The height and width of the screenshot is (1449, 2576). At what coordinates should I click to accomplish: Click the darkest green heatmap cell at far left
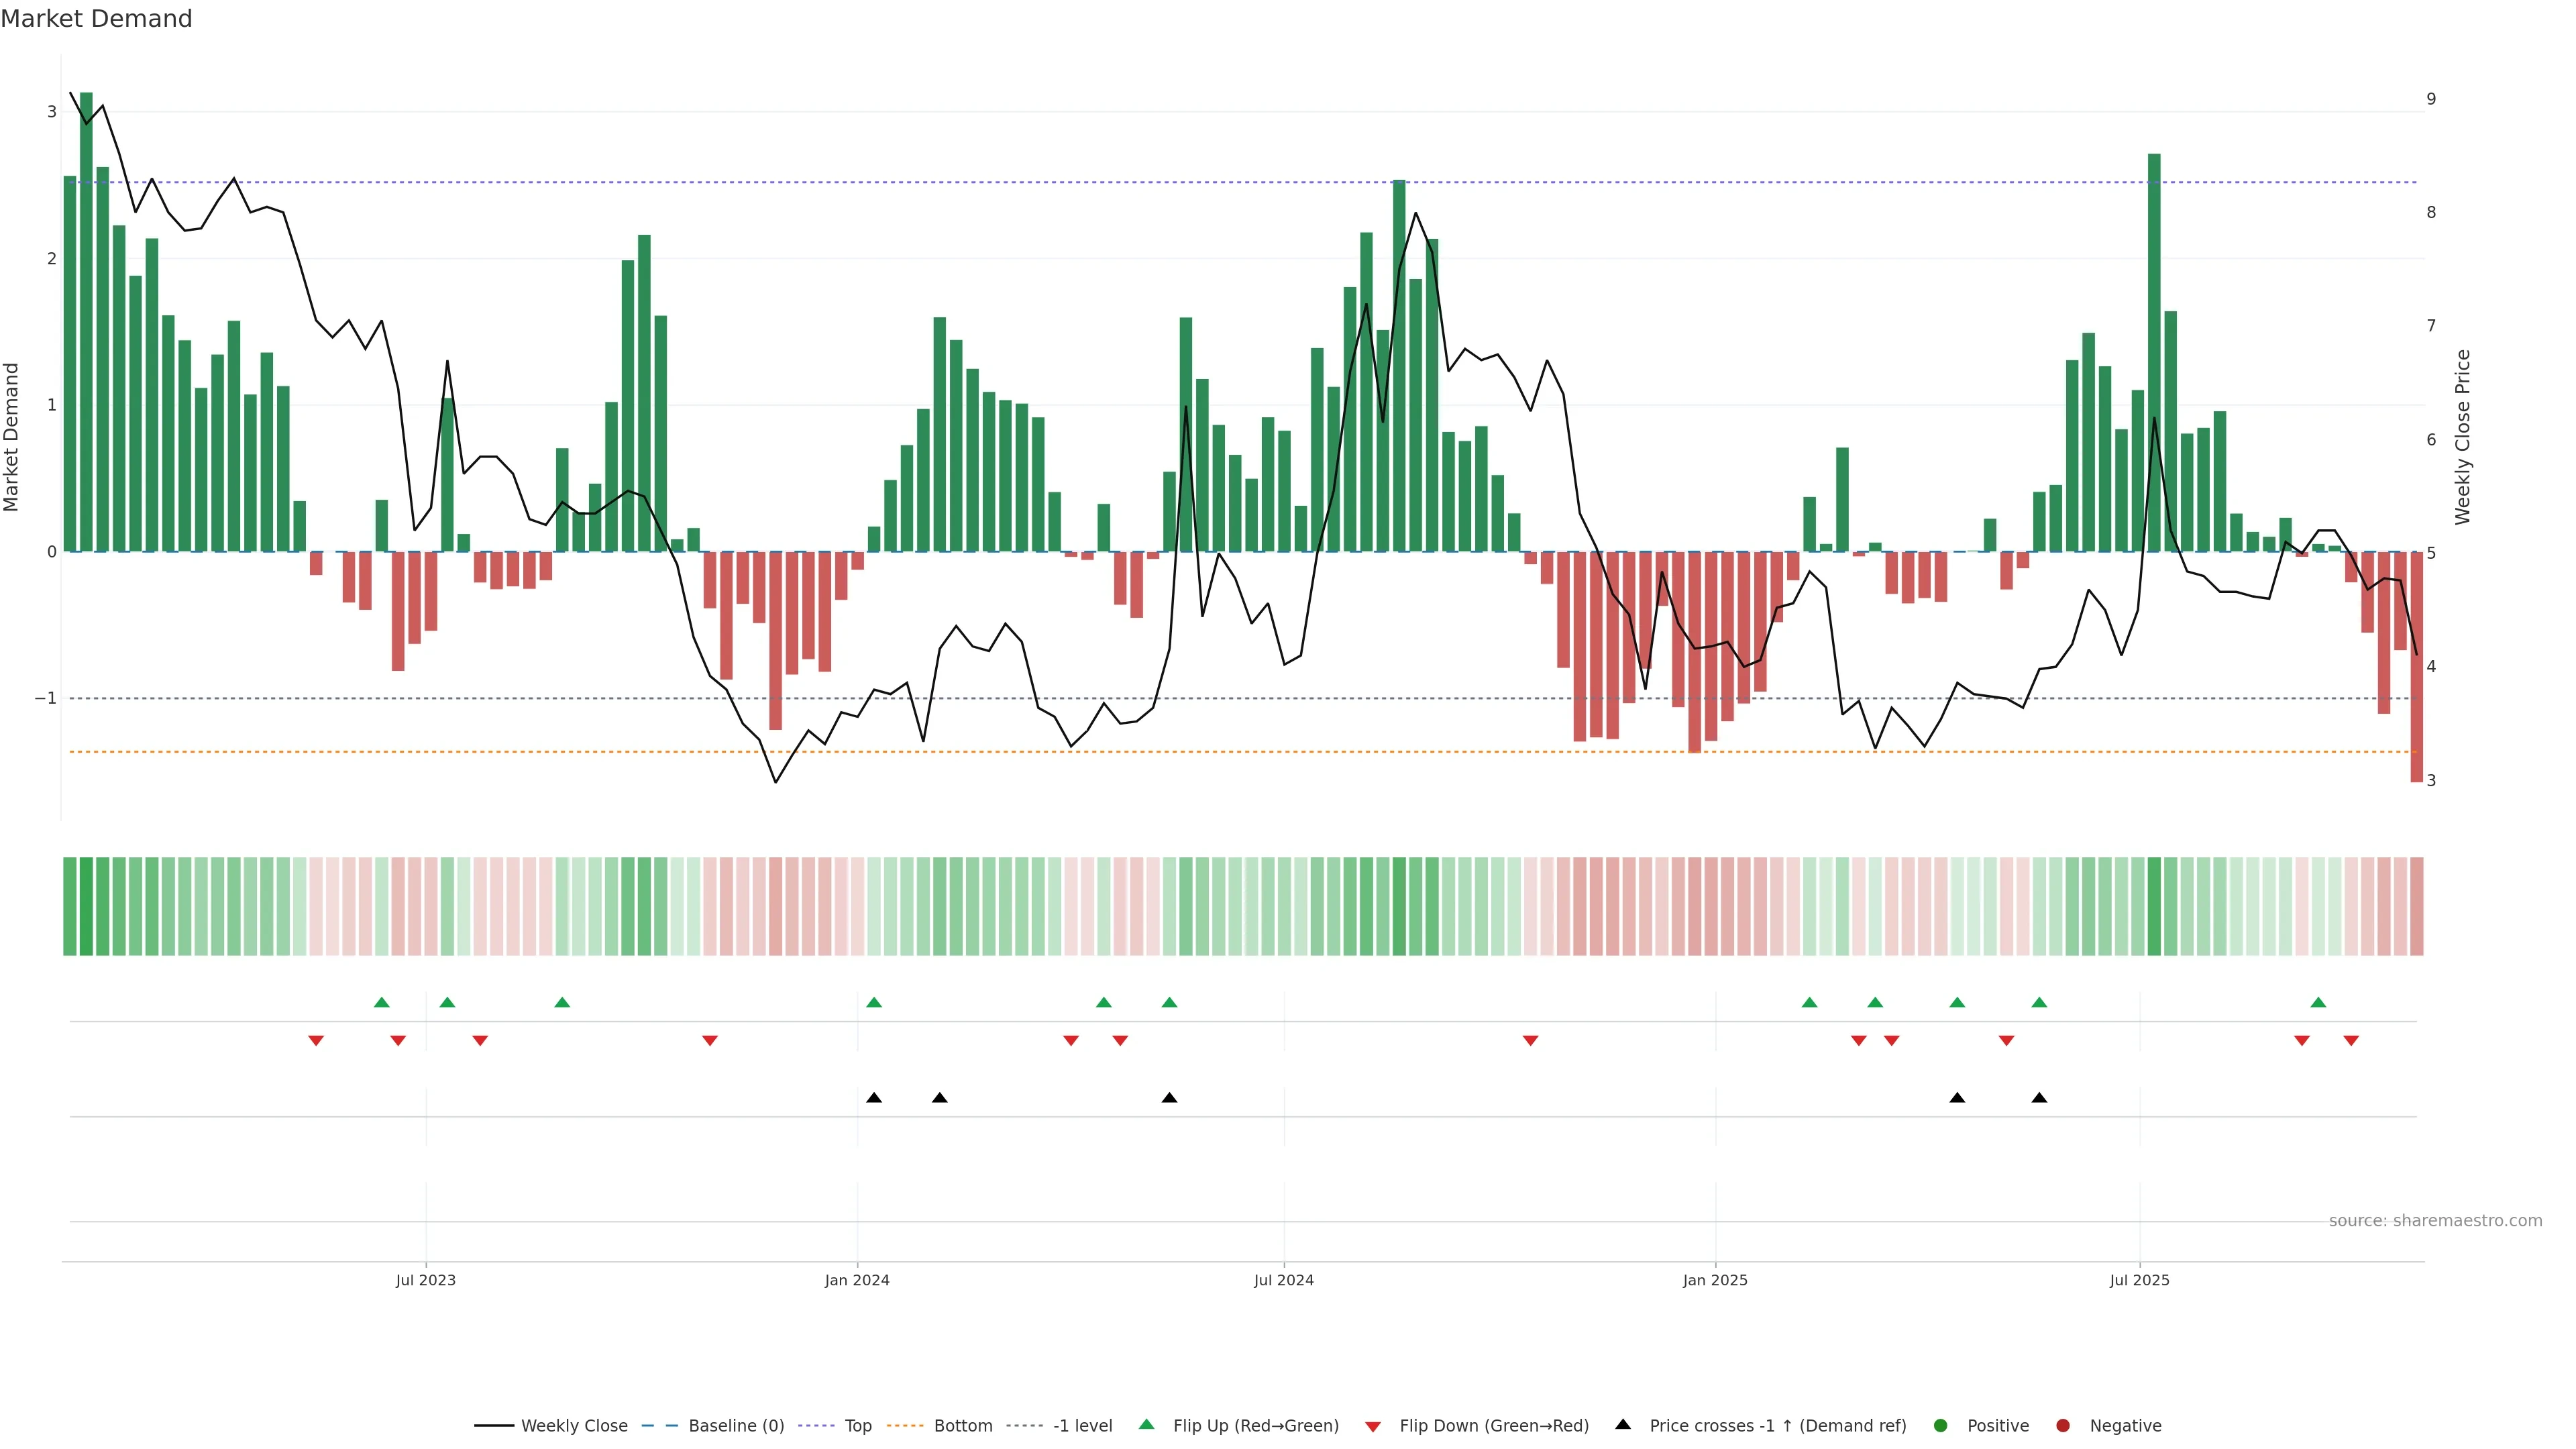point(86,906)
